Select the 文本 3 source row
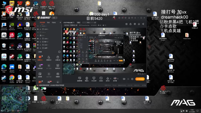The image size is (201, 113). pos(49,39)
